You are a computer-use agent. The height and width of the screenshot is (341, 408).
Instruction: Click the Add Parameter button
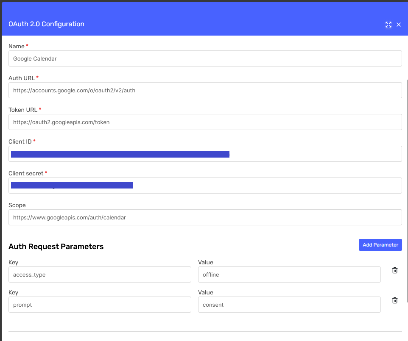click(x=380, y=245)
